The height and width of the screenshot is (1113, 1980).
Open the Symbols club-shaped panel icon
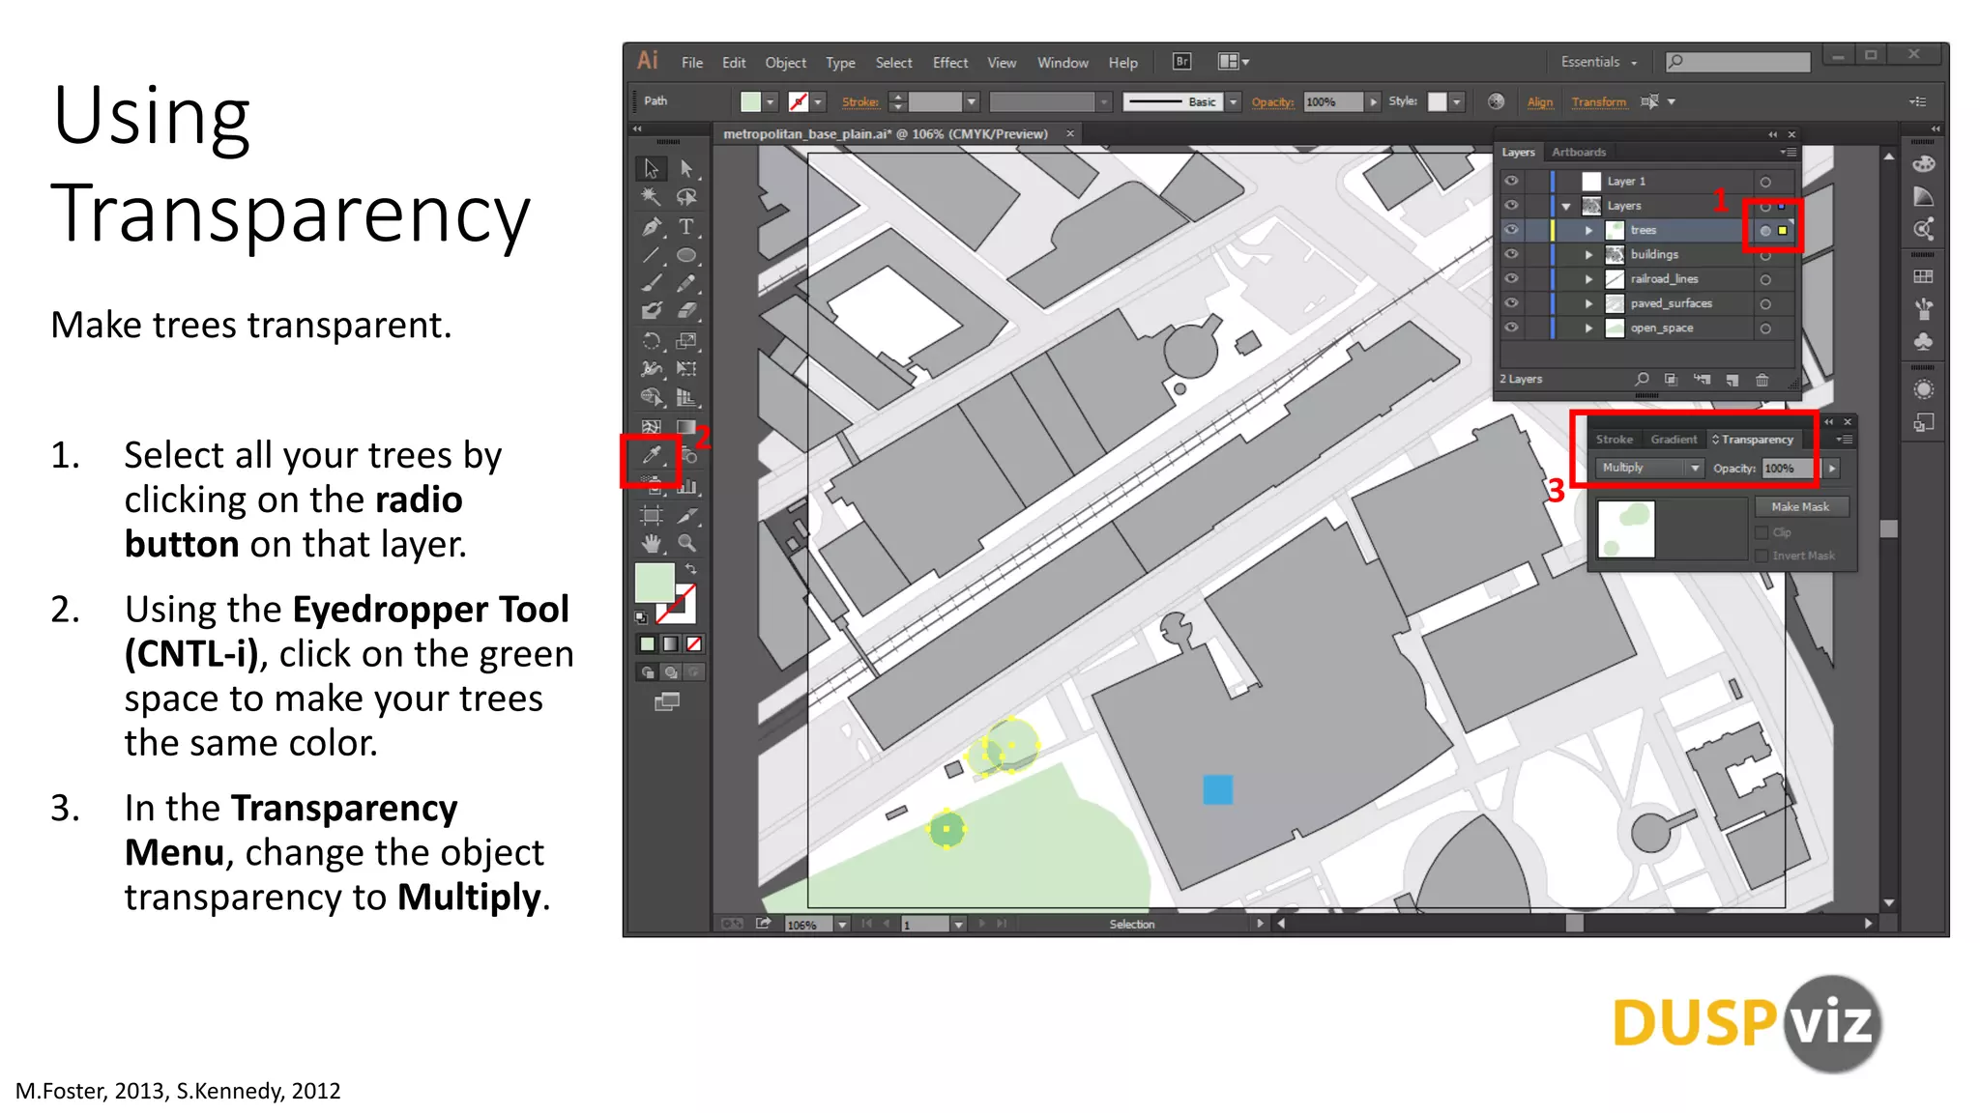(1924, 341)
